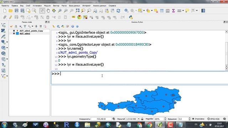228x128 pixels.
Task: Open a project using the yellow folder icon
Action: 11,11
